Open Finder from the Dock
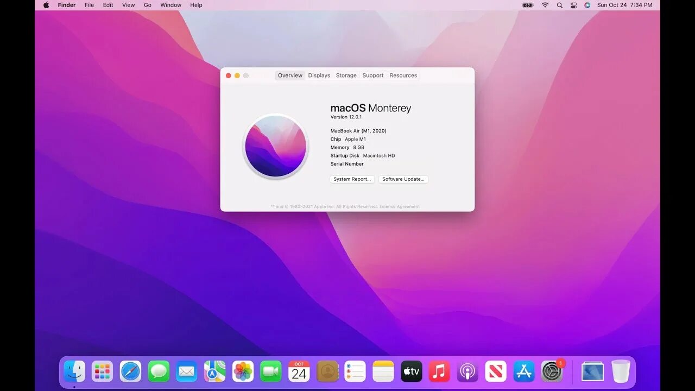The height and width of the screenshot is (391, 695). coord(74,371)
